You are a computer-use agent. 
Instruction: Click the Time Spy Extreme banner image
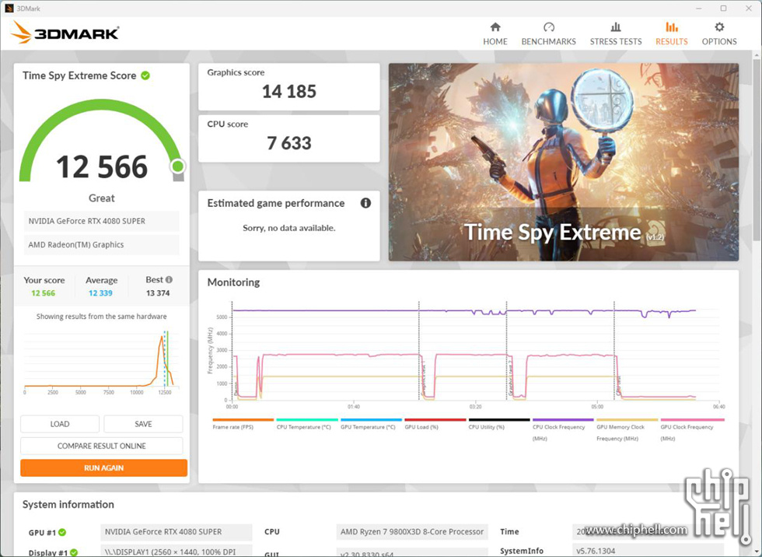click(x=563, y=162)
